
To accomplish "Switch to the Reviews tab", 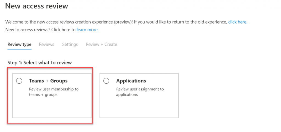I will [47, 44].
